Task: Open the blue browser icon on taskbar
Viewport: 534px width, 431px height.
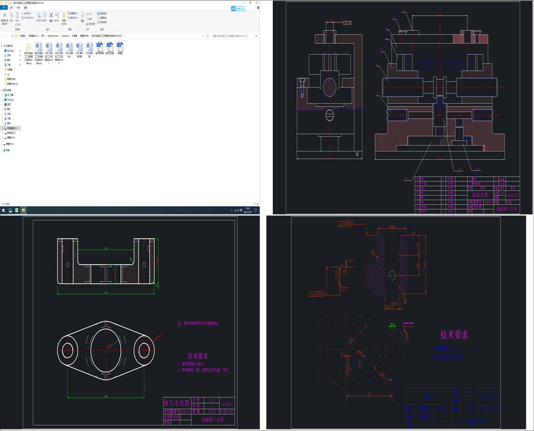Action: tap(10, 210)
